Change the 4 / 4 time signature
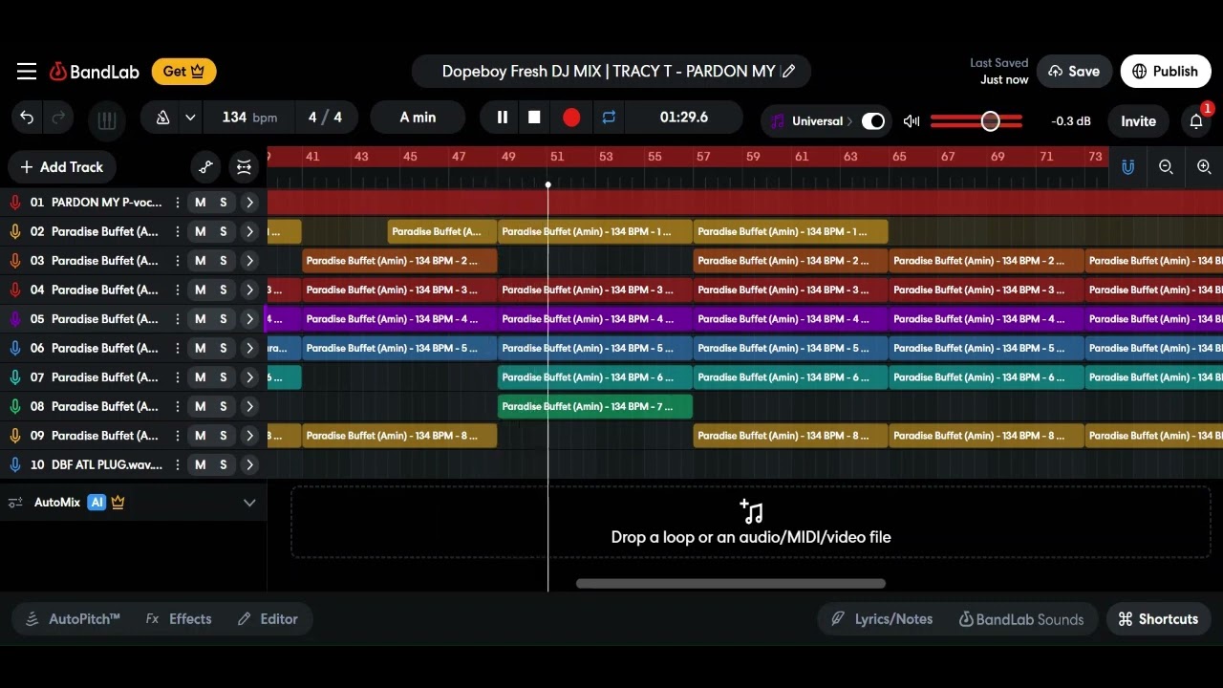 click(325, 118)
